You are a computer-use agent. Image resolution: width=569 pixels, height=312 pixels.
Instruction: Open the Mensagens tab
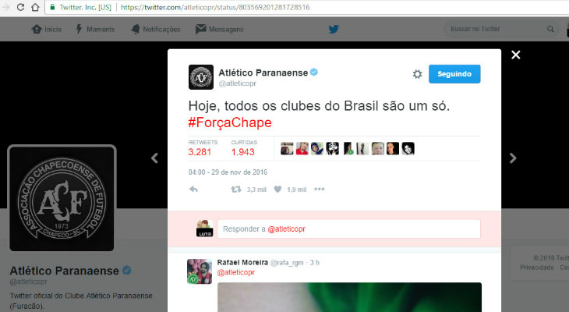pyautogui.click(x=220, y=29)
